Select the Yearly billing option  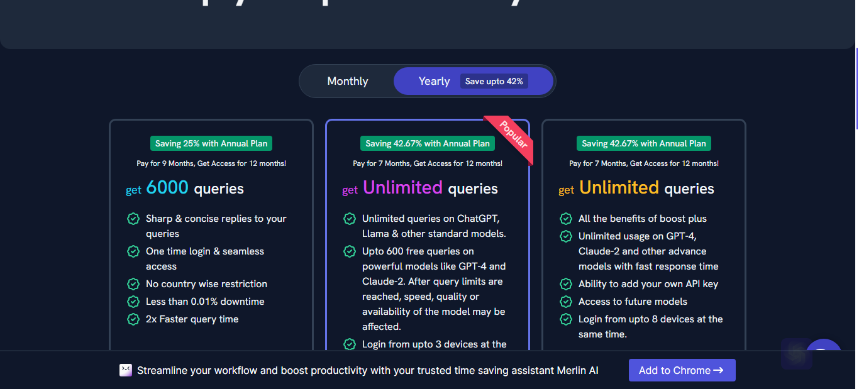click(474, 81)
